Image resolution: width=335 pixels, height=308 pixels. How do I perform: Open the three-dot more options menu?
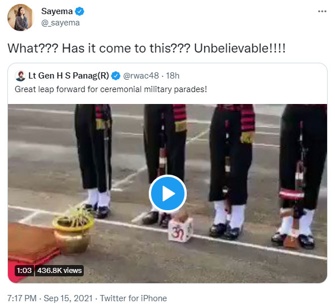322,11
